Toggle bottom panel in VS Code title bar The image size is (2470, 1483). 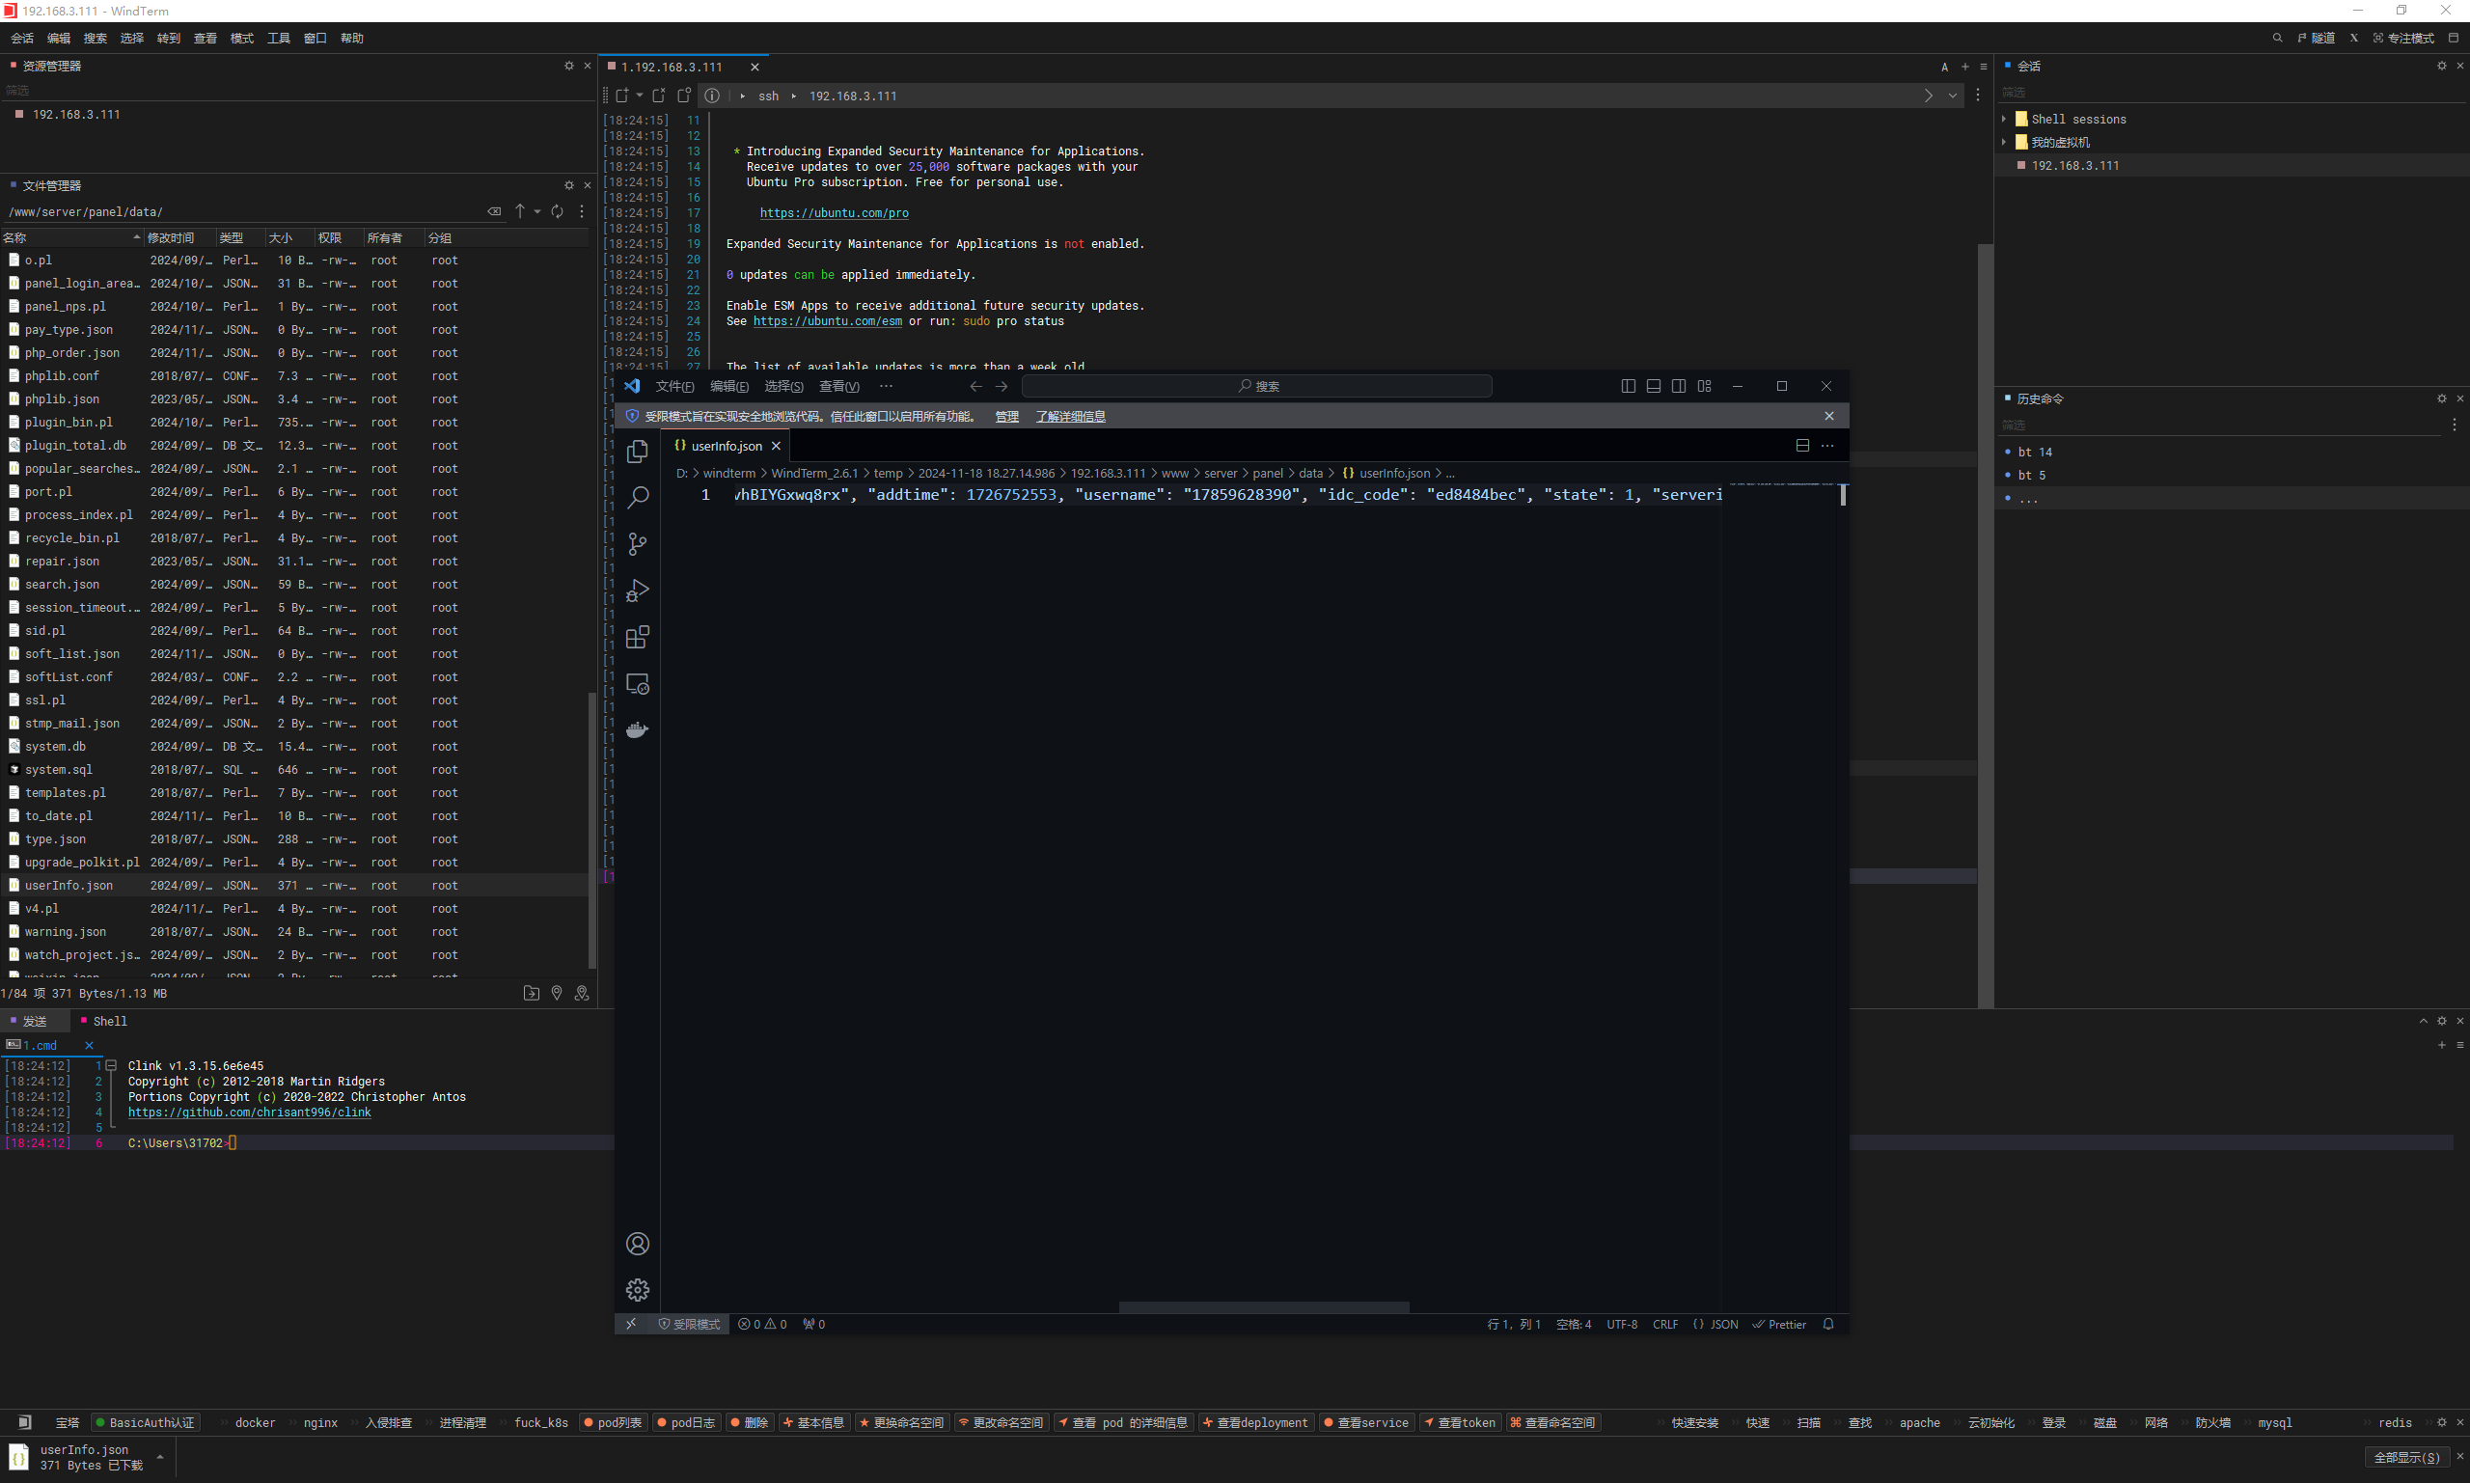click(x=1654, y=387)
